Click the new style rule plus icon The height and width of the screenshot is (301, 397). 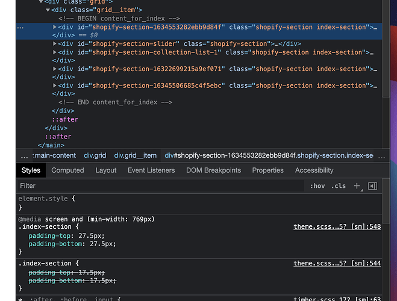click(357, 186)
